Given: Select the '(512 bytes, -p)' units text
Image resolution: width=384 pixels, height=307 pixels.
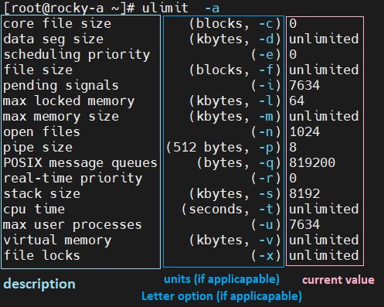Looking at the screenshot, I should tap(223, 148).
